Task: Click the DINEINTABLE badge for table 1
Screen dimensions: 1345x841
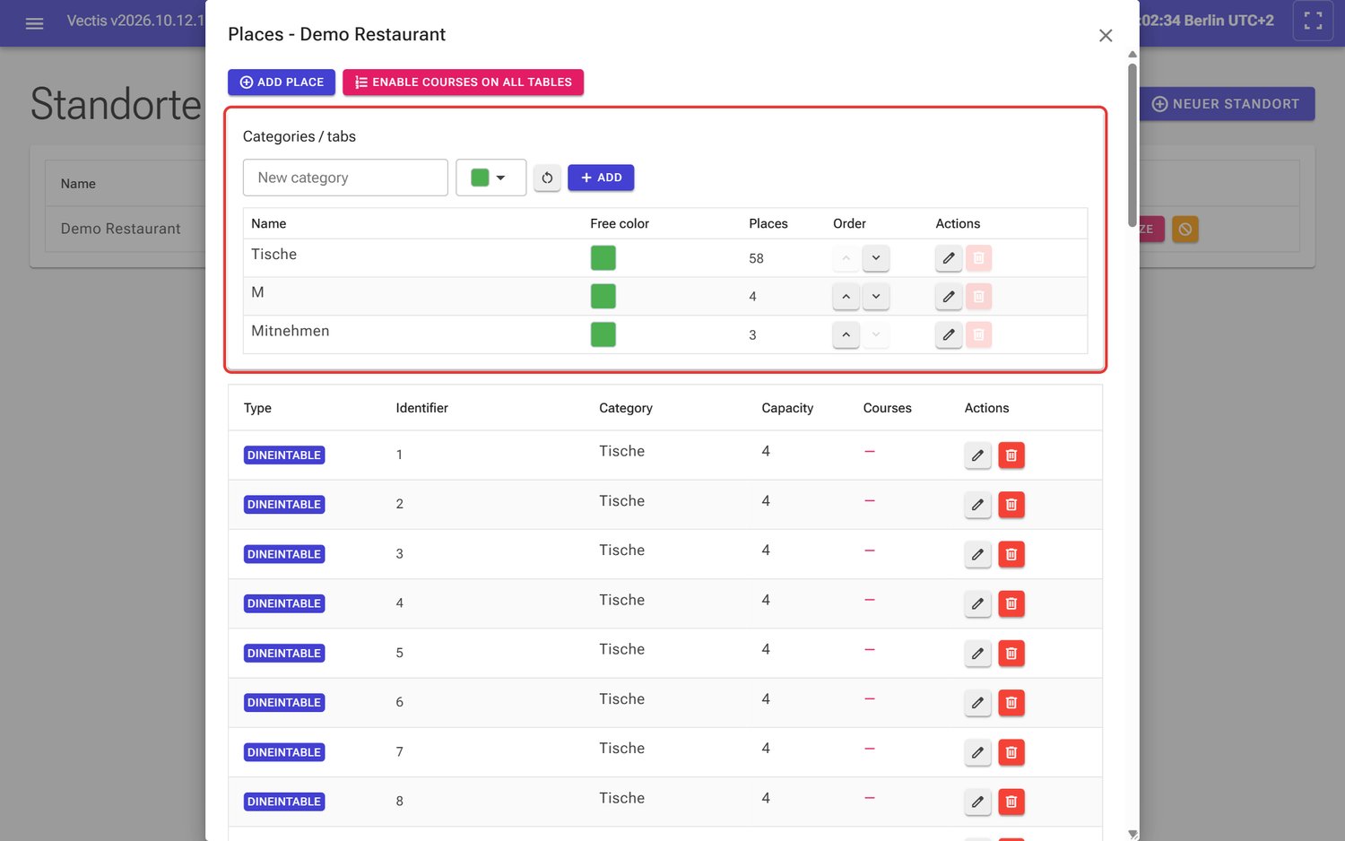Action: (284, 455)
